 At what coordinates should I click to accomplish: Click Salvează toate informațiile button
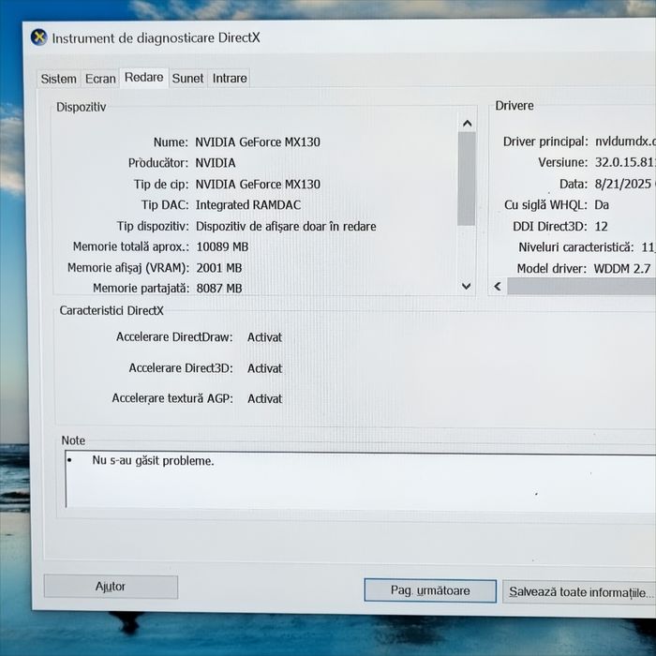click(579, 592)
